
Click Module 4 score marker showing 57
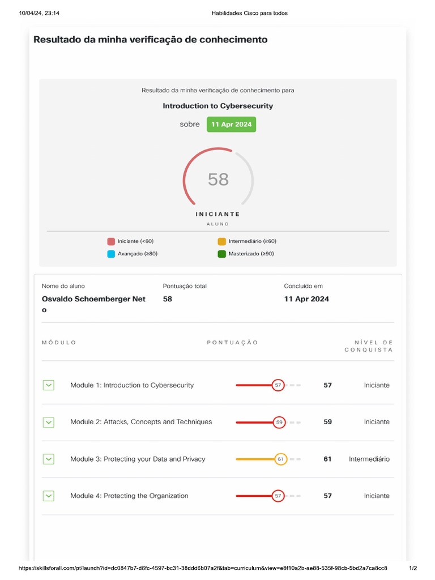coord(278,496)
